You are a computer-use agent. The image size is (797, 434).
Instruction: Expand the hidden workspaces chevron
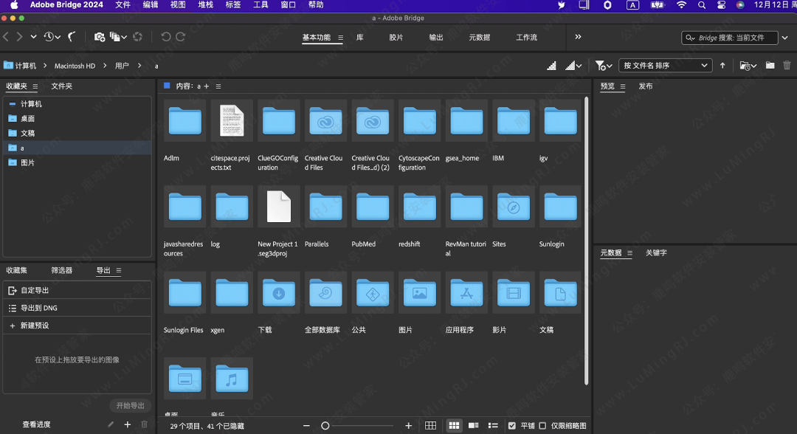click(x=578, y=37)
